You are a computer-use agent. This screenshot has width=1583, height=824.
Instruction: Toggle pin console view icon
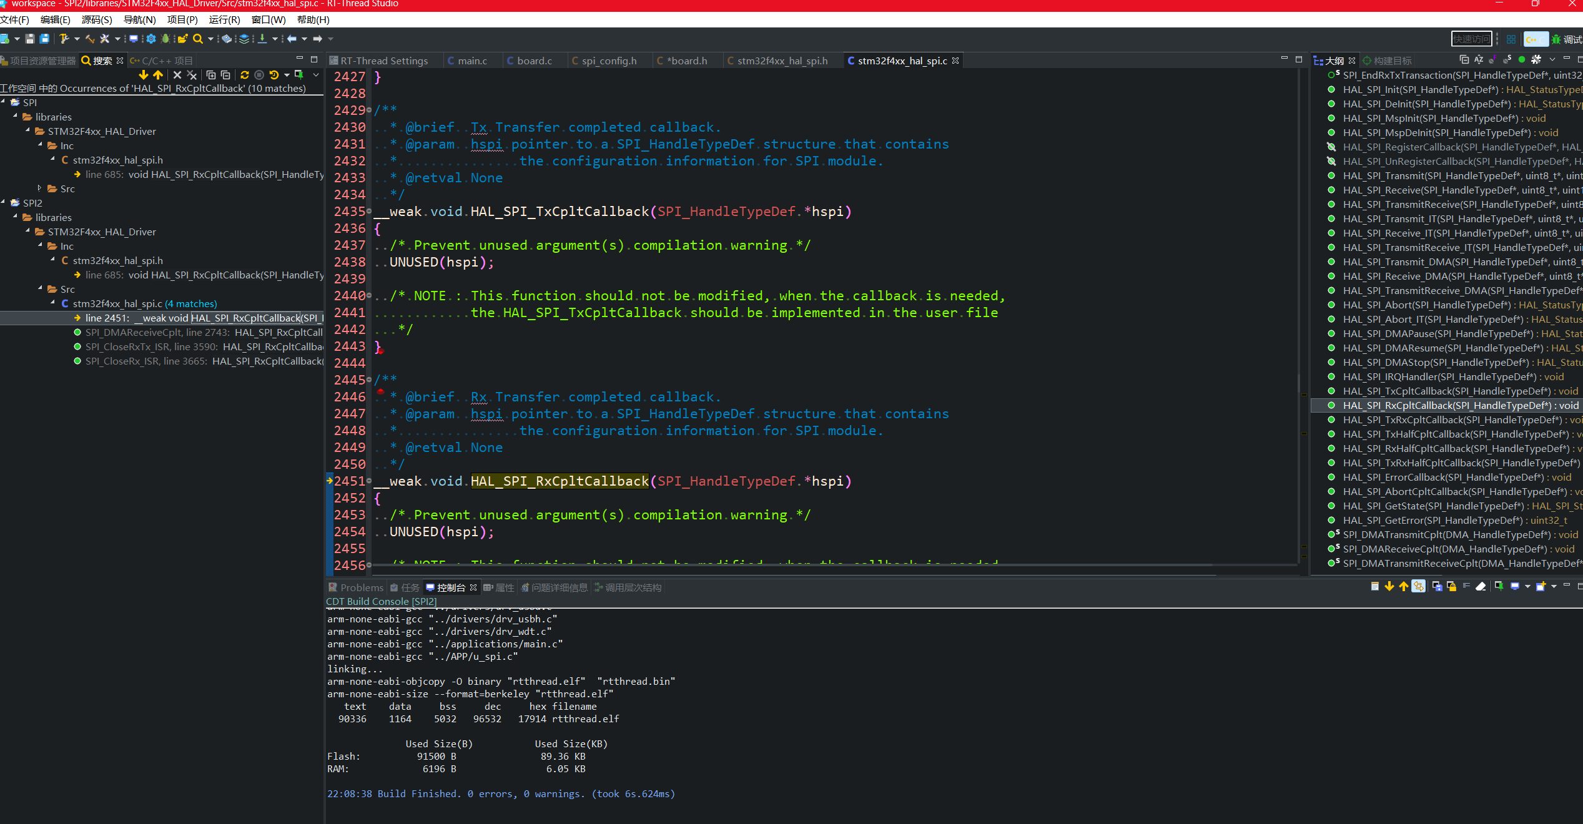coord(1499,586)
